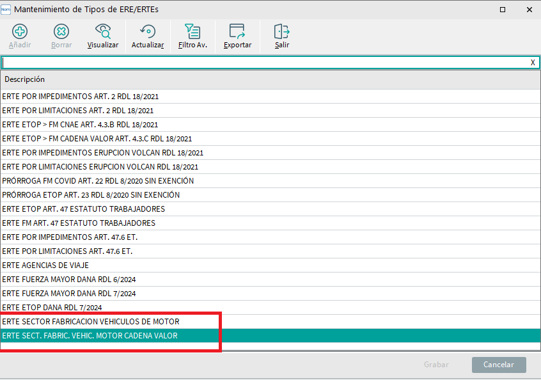The width and height of the screenshot is (541, 380).
Task: Select PRÓRROGA FM COVID ART. 22 row
Action: [x=98, y=181]
